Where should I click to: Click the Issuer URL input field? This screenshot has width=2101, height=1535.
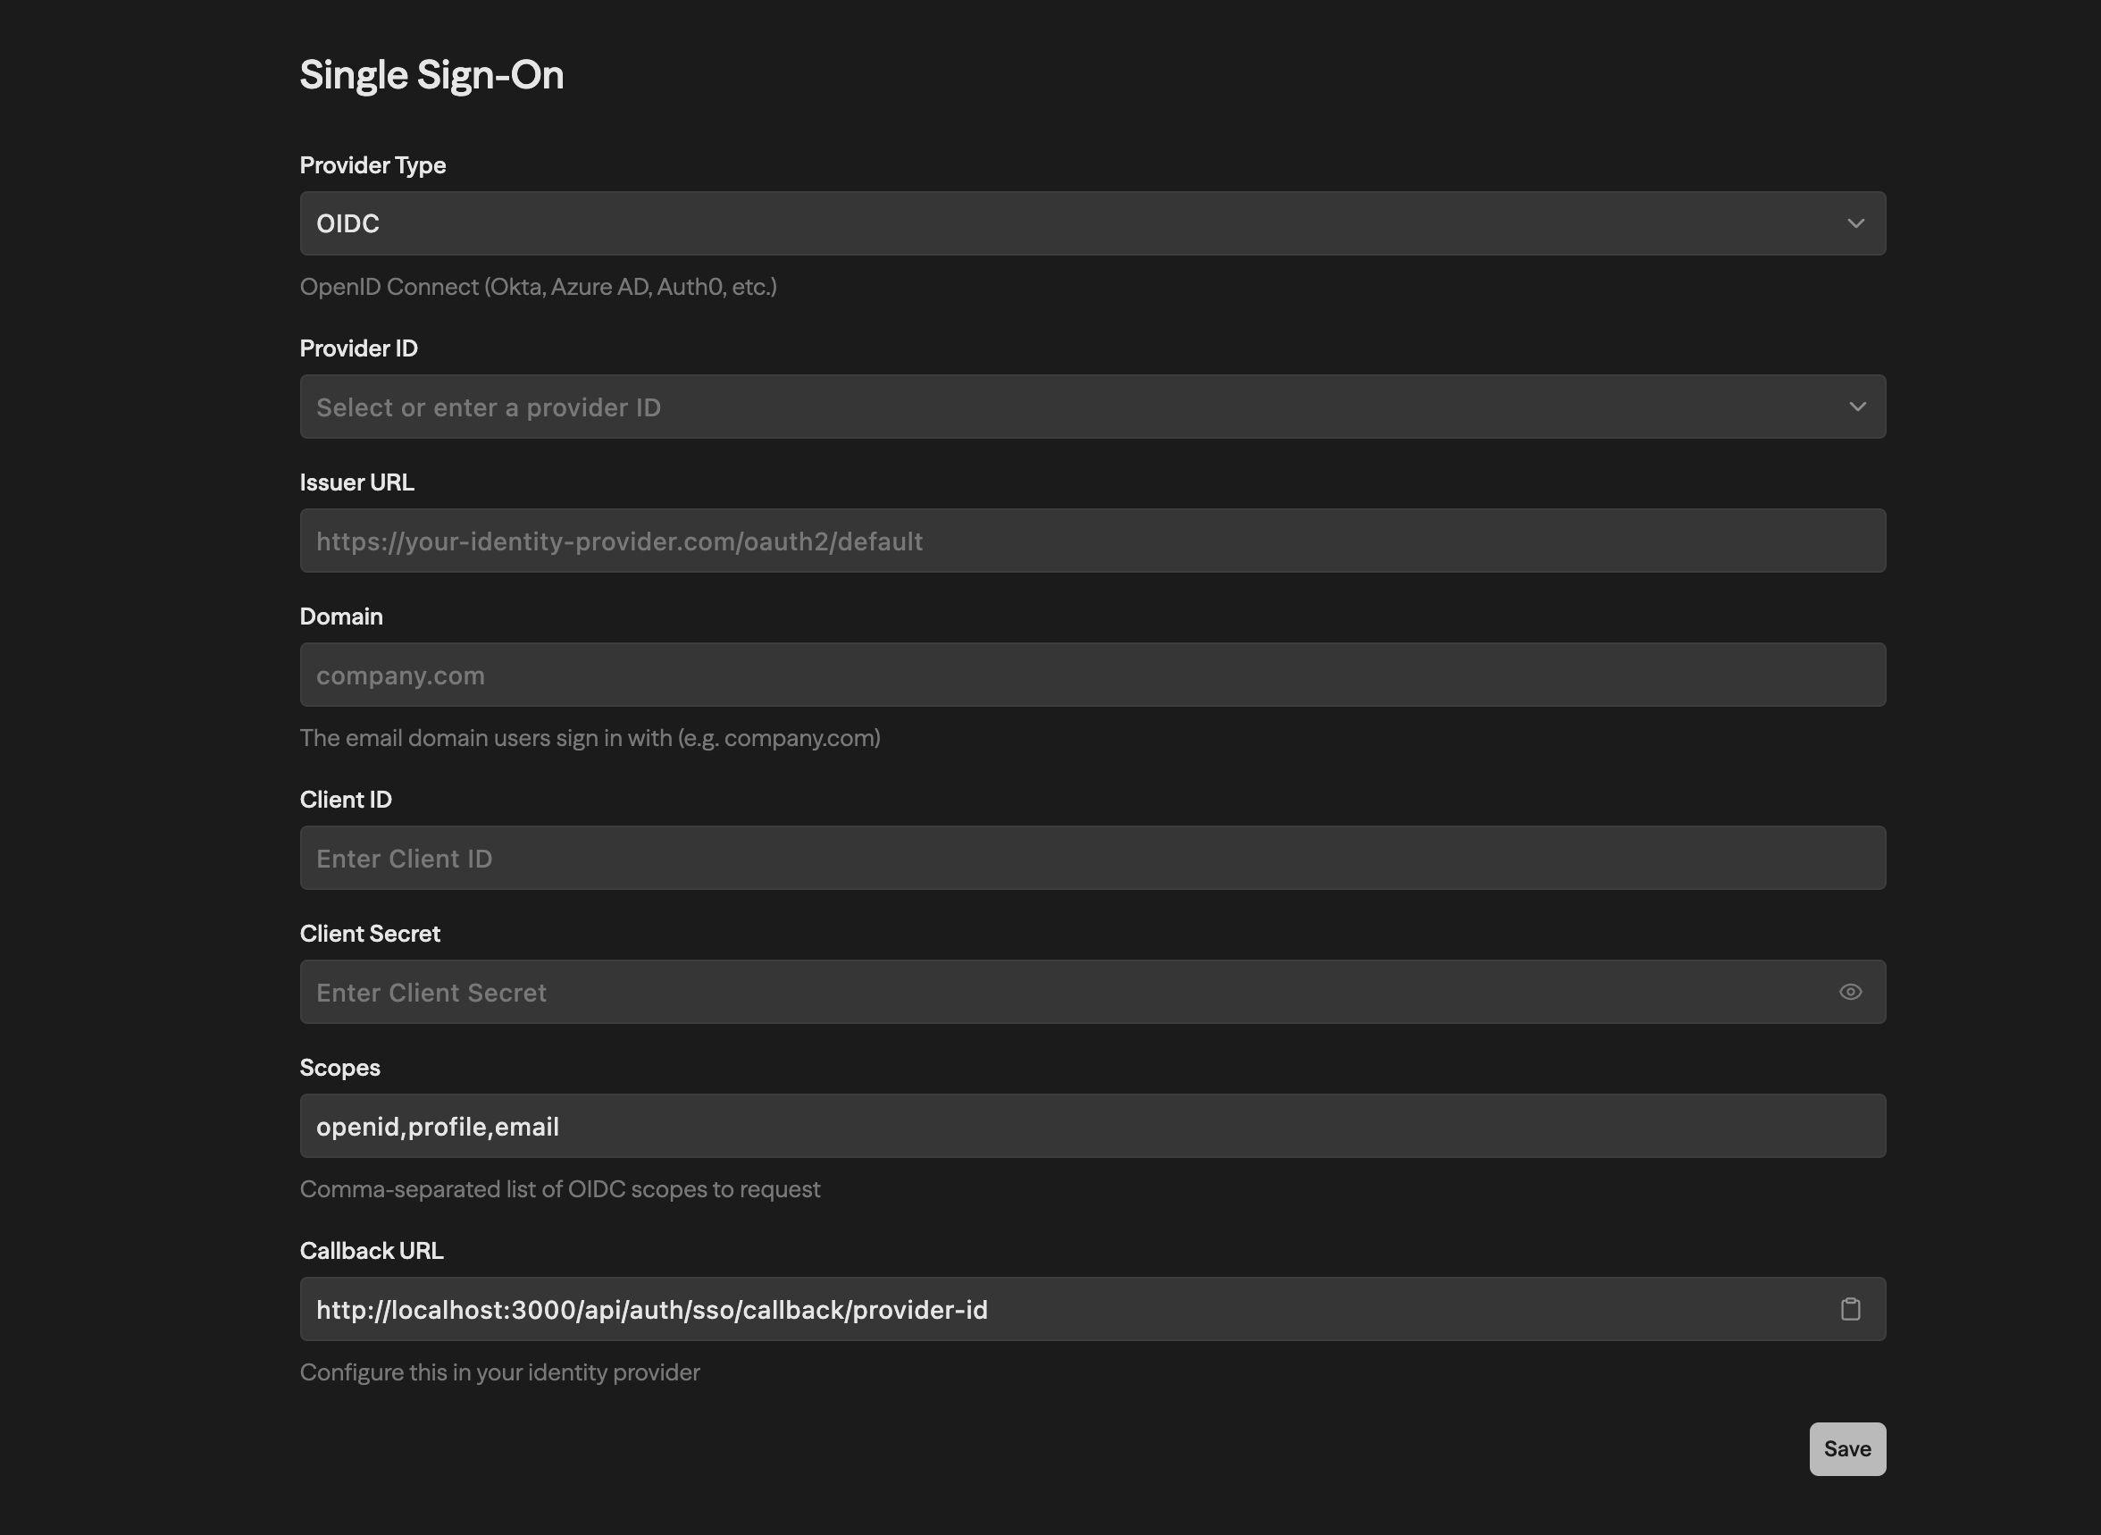[1092, 540]
